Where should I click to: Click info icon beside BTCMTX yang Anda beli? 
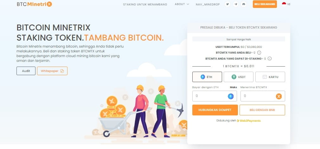(259, 53)
